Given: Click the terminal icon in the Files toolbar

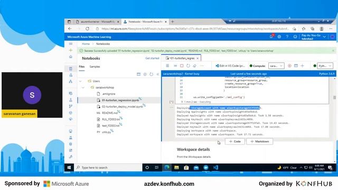Looking at the screenshot, I should point(138,74).
